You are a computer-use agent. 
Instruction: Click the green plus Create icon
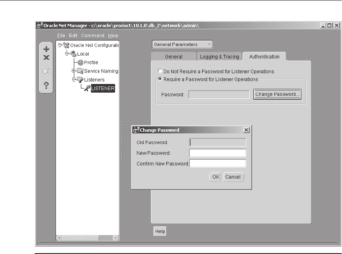(x=46, y=49)
